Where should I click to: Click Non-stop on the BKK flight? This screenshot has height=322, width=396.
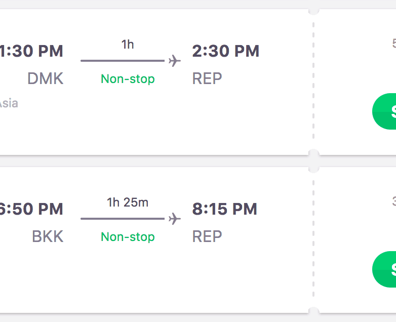point(128,237)
